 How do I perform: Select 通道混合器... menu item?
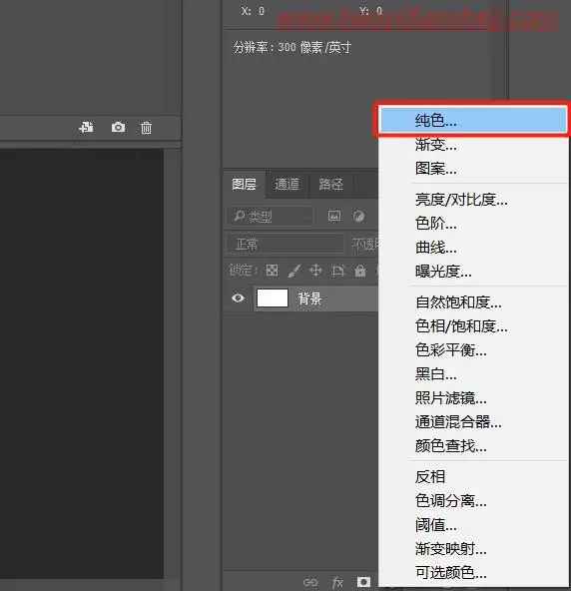(x=473, y=422)
